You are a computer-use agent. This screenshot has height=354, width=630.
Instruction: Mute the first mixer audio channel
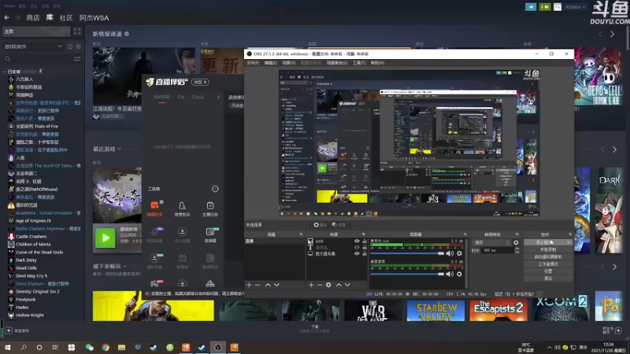pyautogui.click(x=450, y=253)
